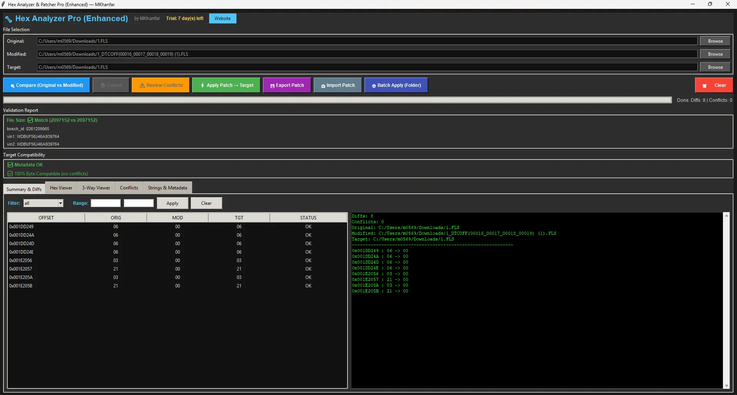
Task: Open the Strings & Metadata tab
Action: (167, 188)
